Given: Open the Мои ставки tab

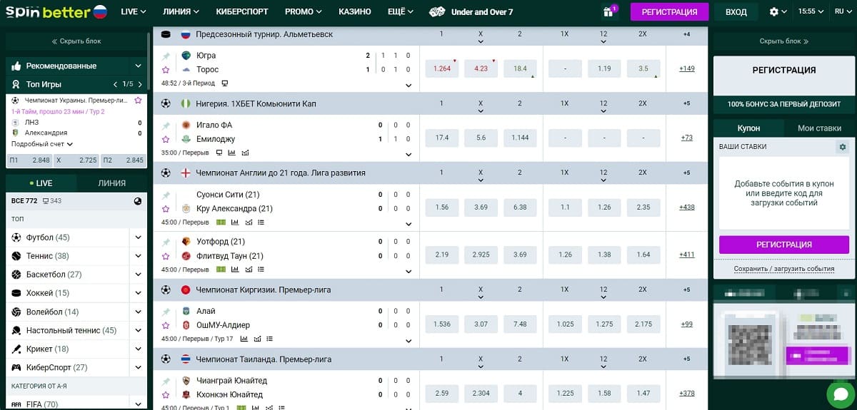Looking at the screenshot, I should coord(819,128).
